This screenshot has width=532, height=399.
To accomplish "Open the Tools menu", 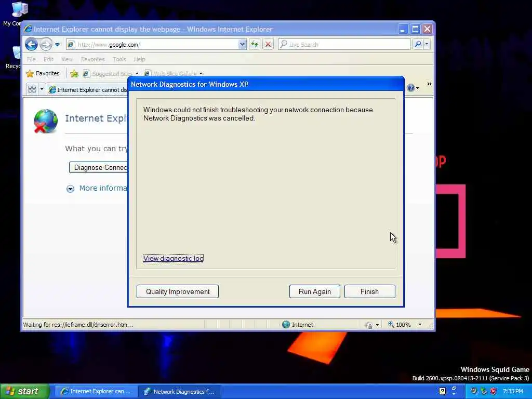I will 119,59.
